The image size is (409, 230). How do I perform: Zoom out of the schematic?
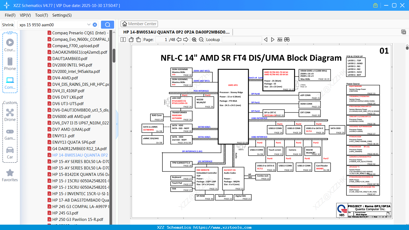pos(201,39)
